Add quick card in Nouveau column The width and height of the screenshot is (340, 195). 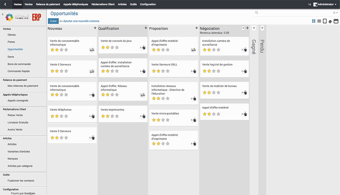pyautogui.click(x=95, y=28)
